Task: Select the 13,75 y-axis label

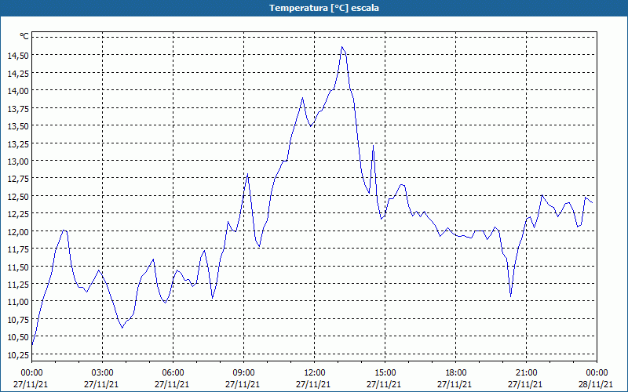Action: click(18, 108)
